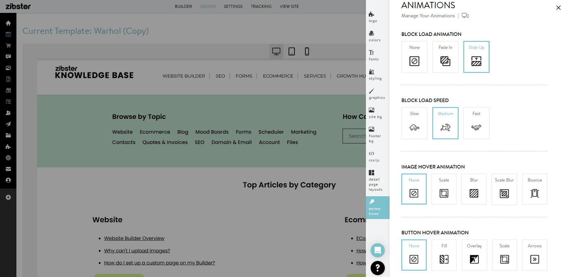The height and width of the screenshot is (277, 562).
Task: Set block load speed to Fast
Action: pos(477,123)
